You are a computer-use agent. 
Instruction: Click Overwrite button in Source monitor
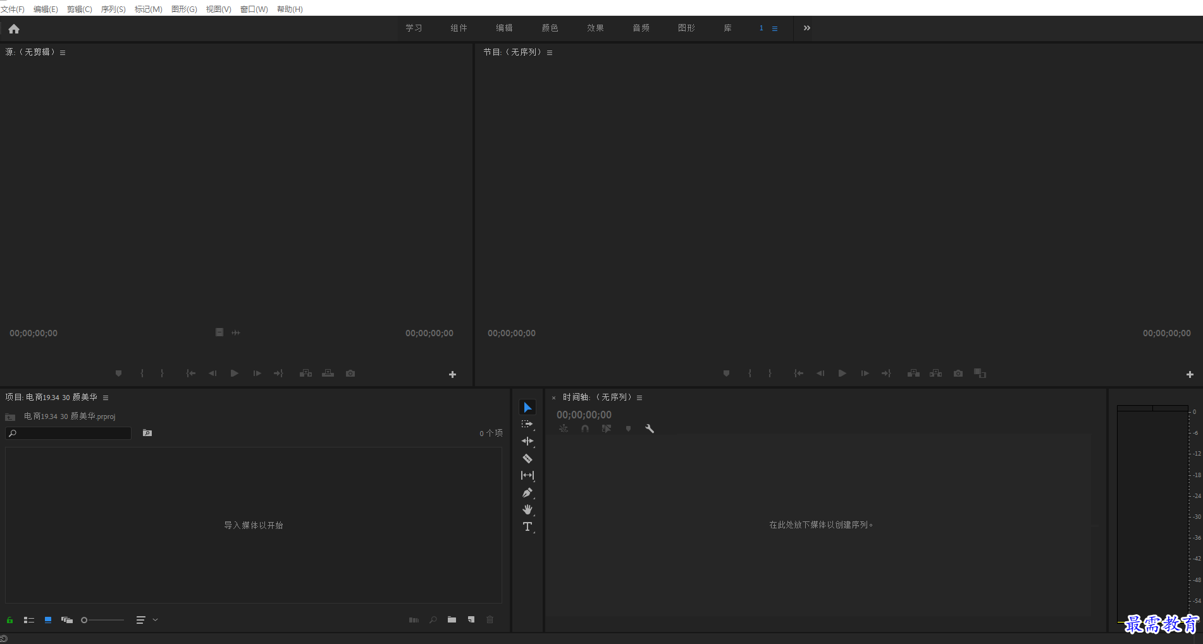click(328, 374)
